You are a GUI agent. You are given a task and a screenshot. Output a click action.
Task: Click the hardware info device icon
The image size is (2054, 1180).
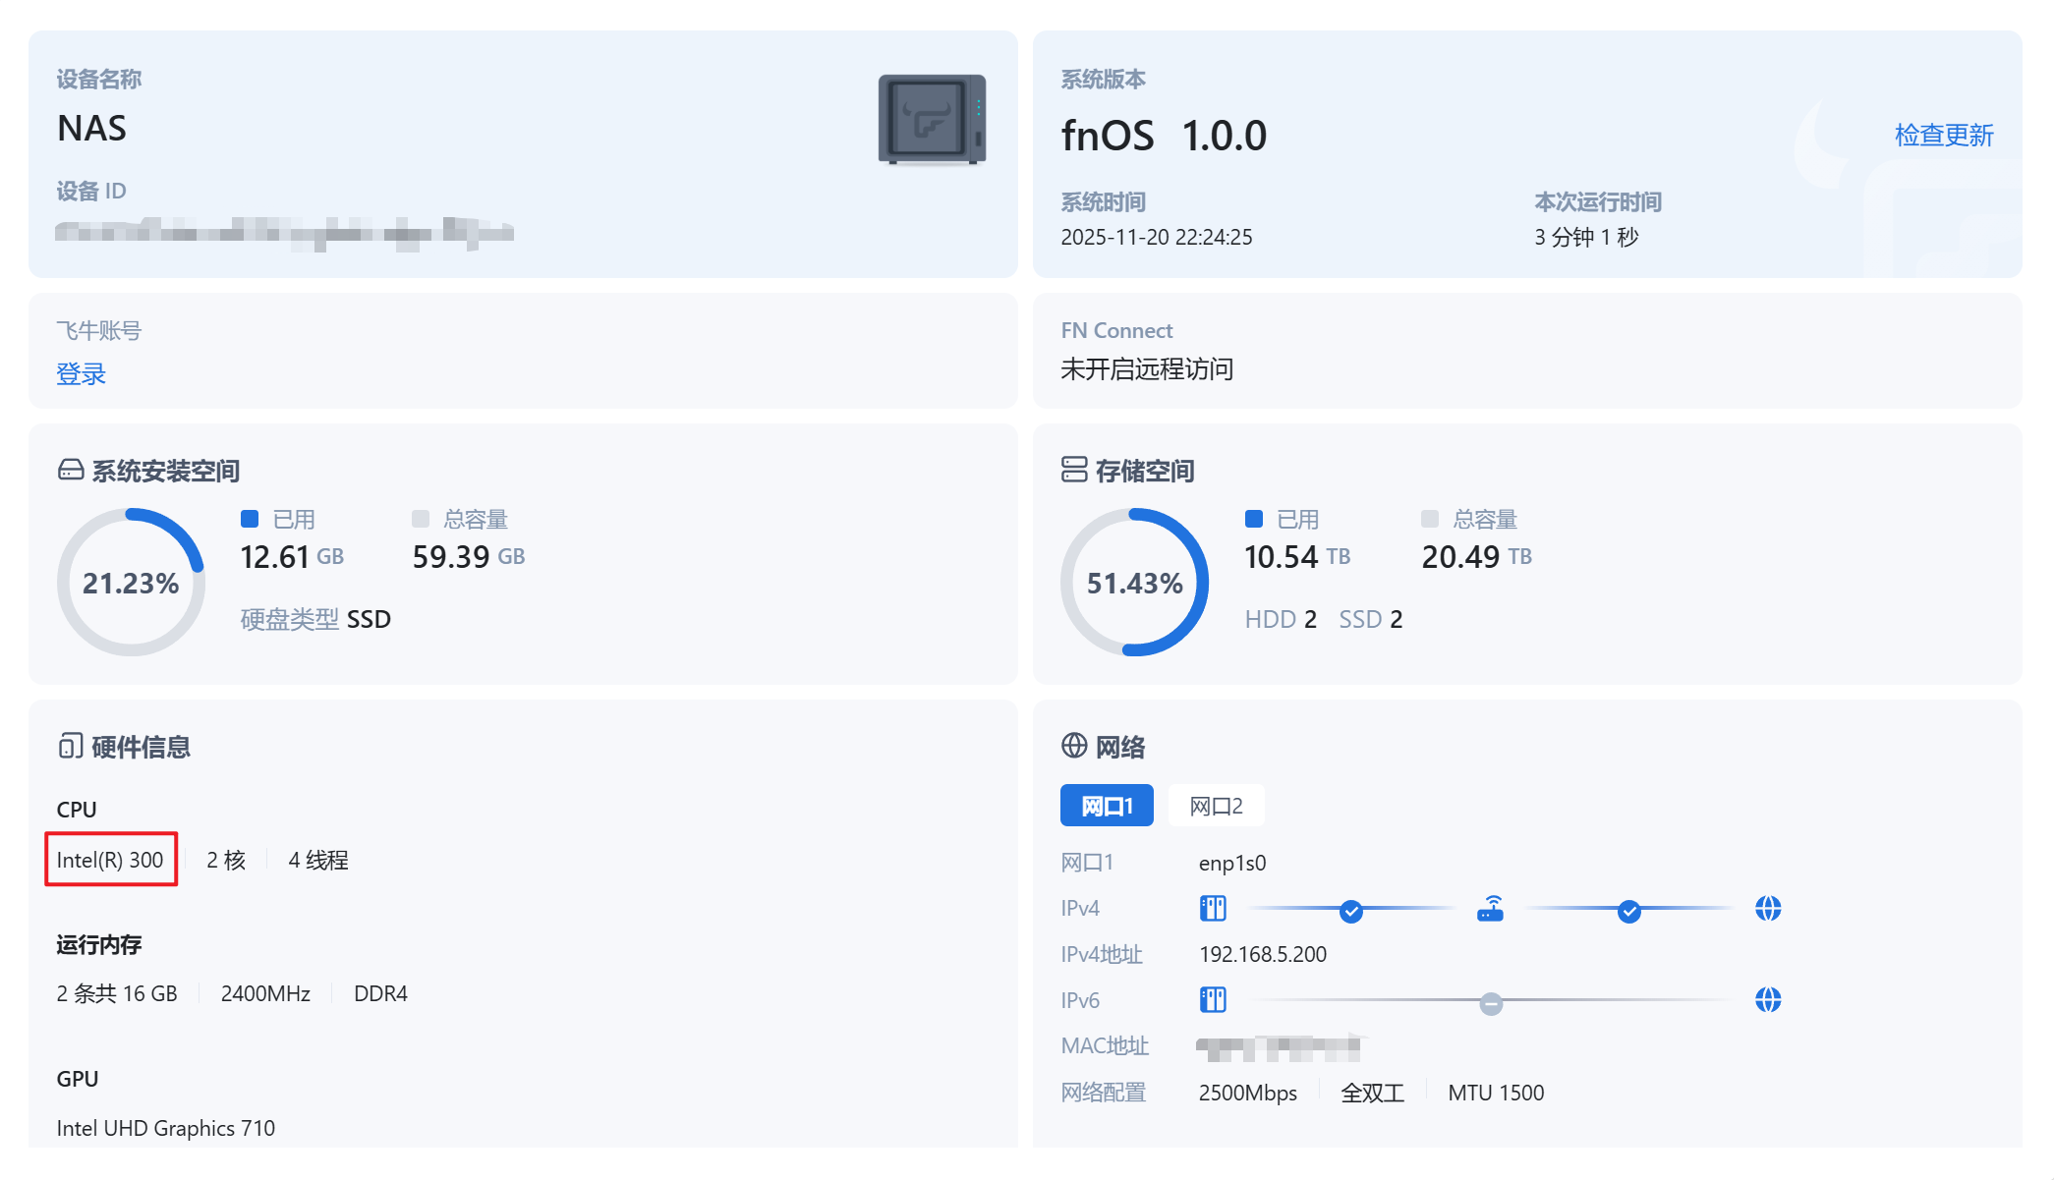(70, 747)
